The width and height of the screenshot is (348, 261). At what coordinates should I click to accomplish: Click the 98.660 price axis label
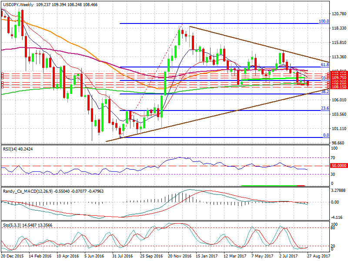338,143
